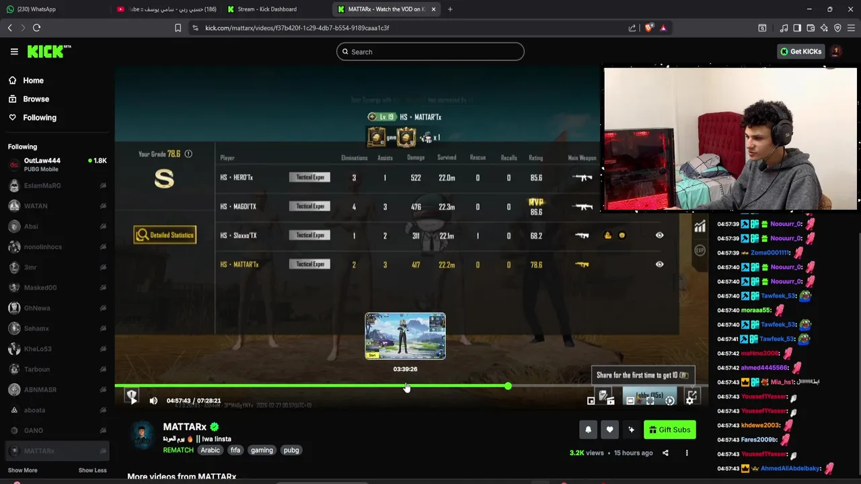Open the address bar share icon

click(x=632, y=28)
